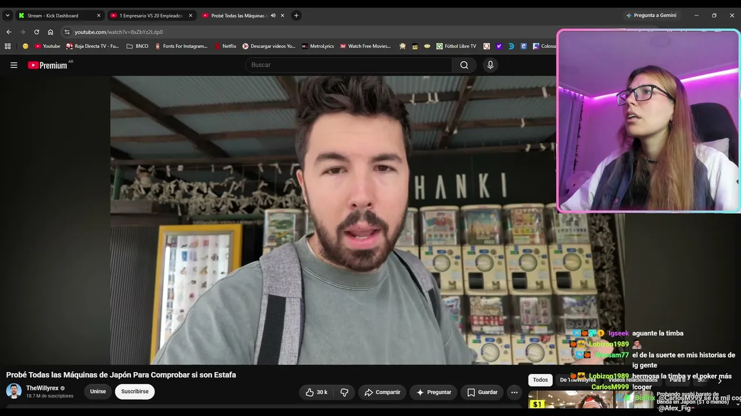Image resolution: width=741 pixels, height=416 pixels.
Task: Click the Igseek chat username
Action: pyautogui.click(x=618, y=333)
